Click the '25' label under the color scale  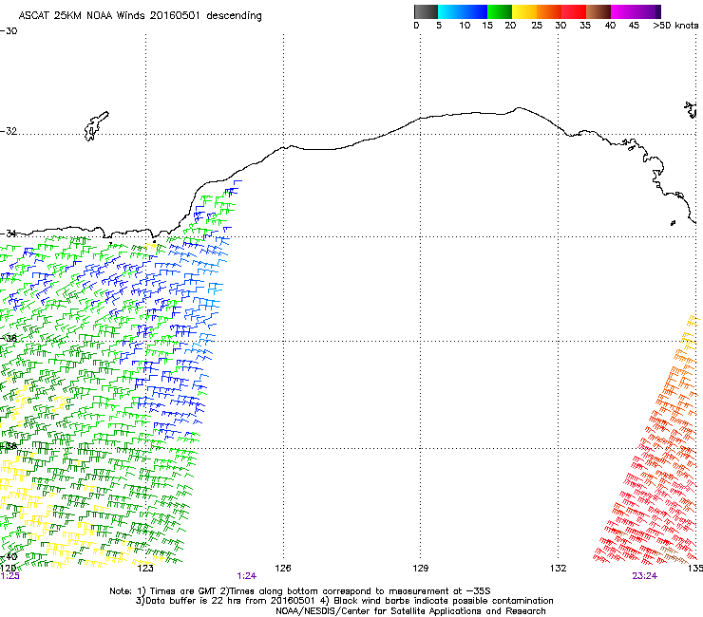pos(537,26)
